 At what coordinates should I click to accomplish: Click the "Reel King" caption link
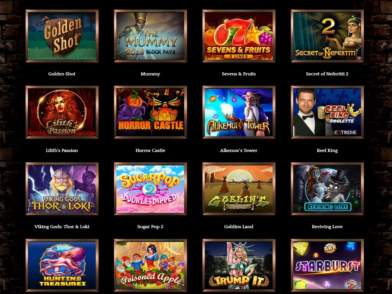click(327, 150)
